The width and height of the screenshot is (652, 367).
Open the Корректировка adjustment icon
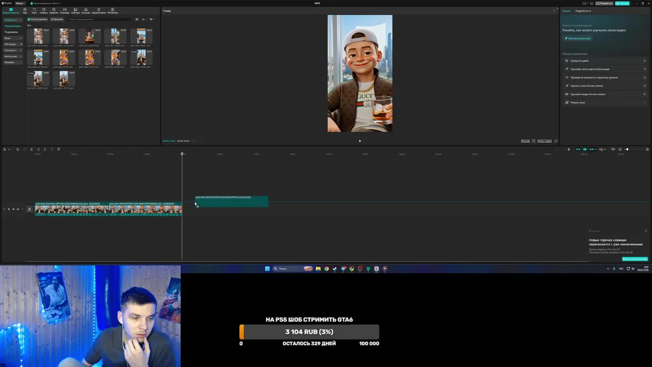click(99, 11)
